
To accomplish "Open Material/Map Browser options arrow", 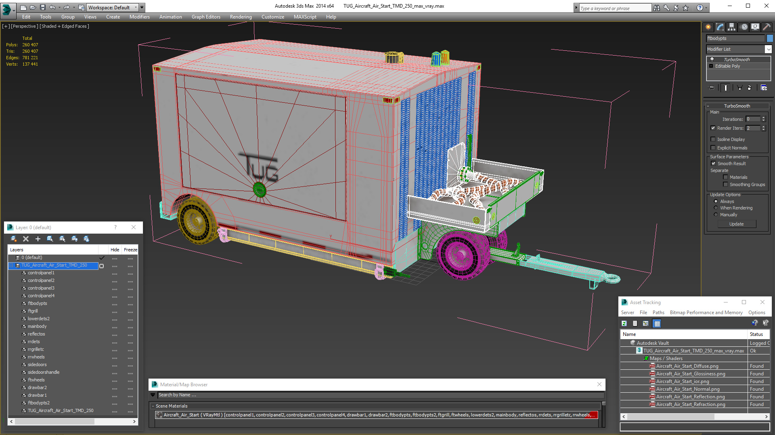I will pyautogui.click(x=153, y=395).
